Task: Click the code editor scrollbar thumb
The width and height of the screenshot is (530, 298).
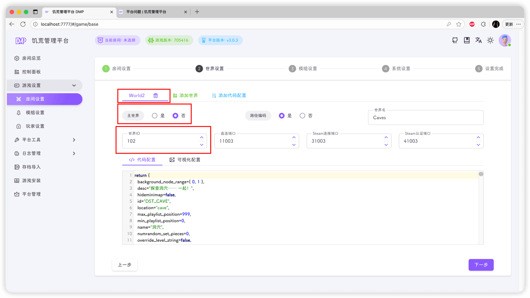Action: [x=481, y=174]
